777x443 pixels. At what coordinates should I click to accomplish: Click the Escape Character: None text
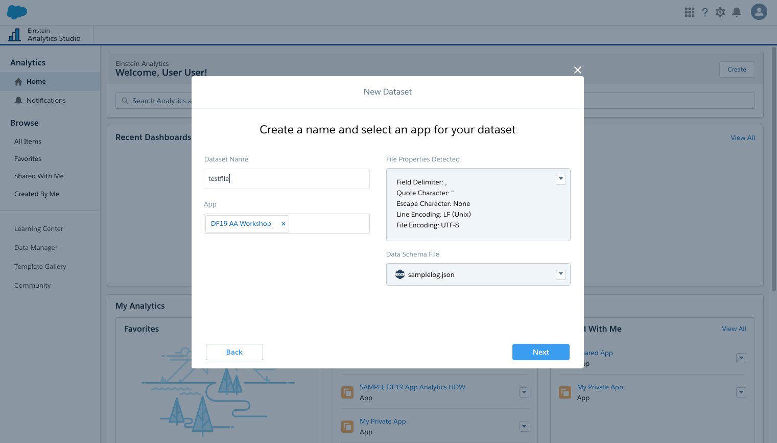coord(433,204)
